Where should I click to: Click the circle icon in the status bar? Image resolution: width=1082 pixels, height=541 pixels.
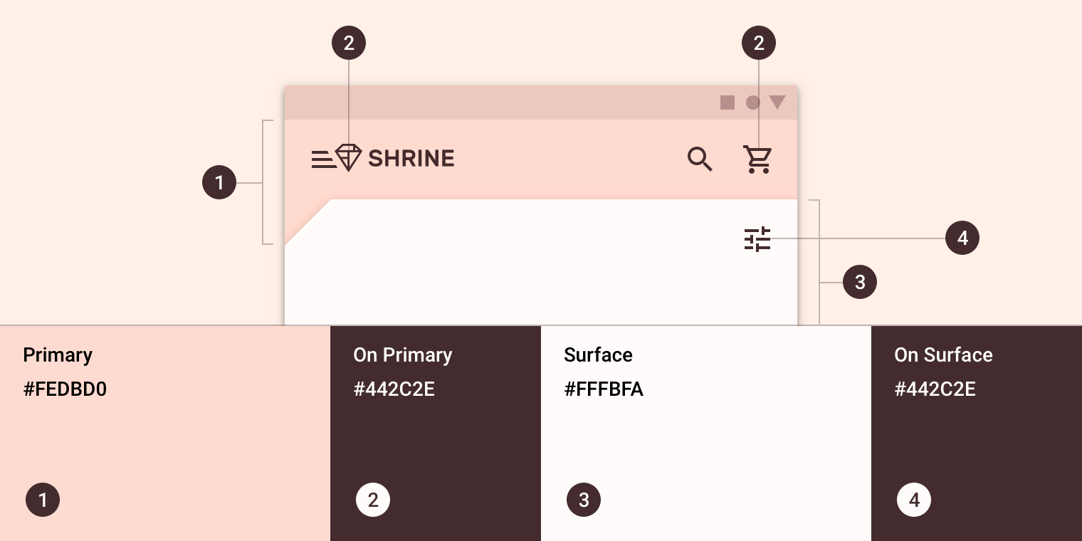point(752,103)
